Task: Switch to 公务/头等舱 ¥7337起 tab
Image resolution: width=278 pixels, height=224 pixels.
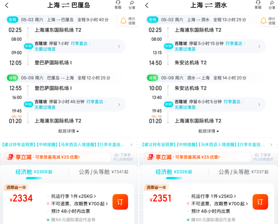Action: coord(244,172)
